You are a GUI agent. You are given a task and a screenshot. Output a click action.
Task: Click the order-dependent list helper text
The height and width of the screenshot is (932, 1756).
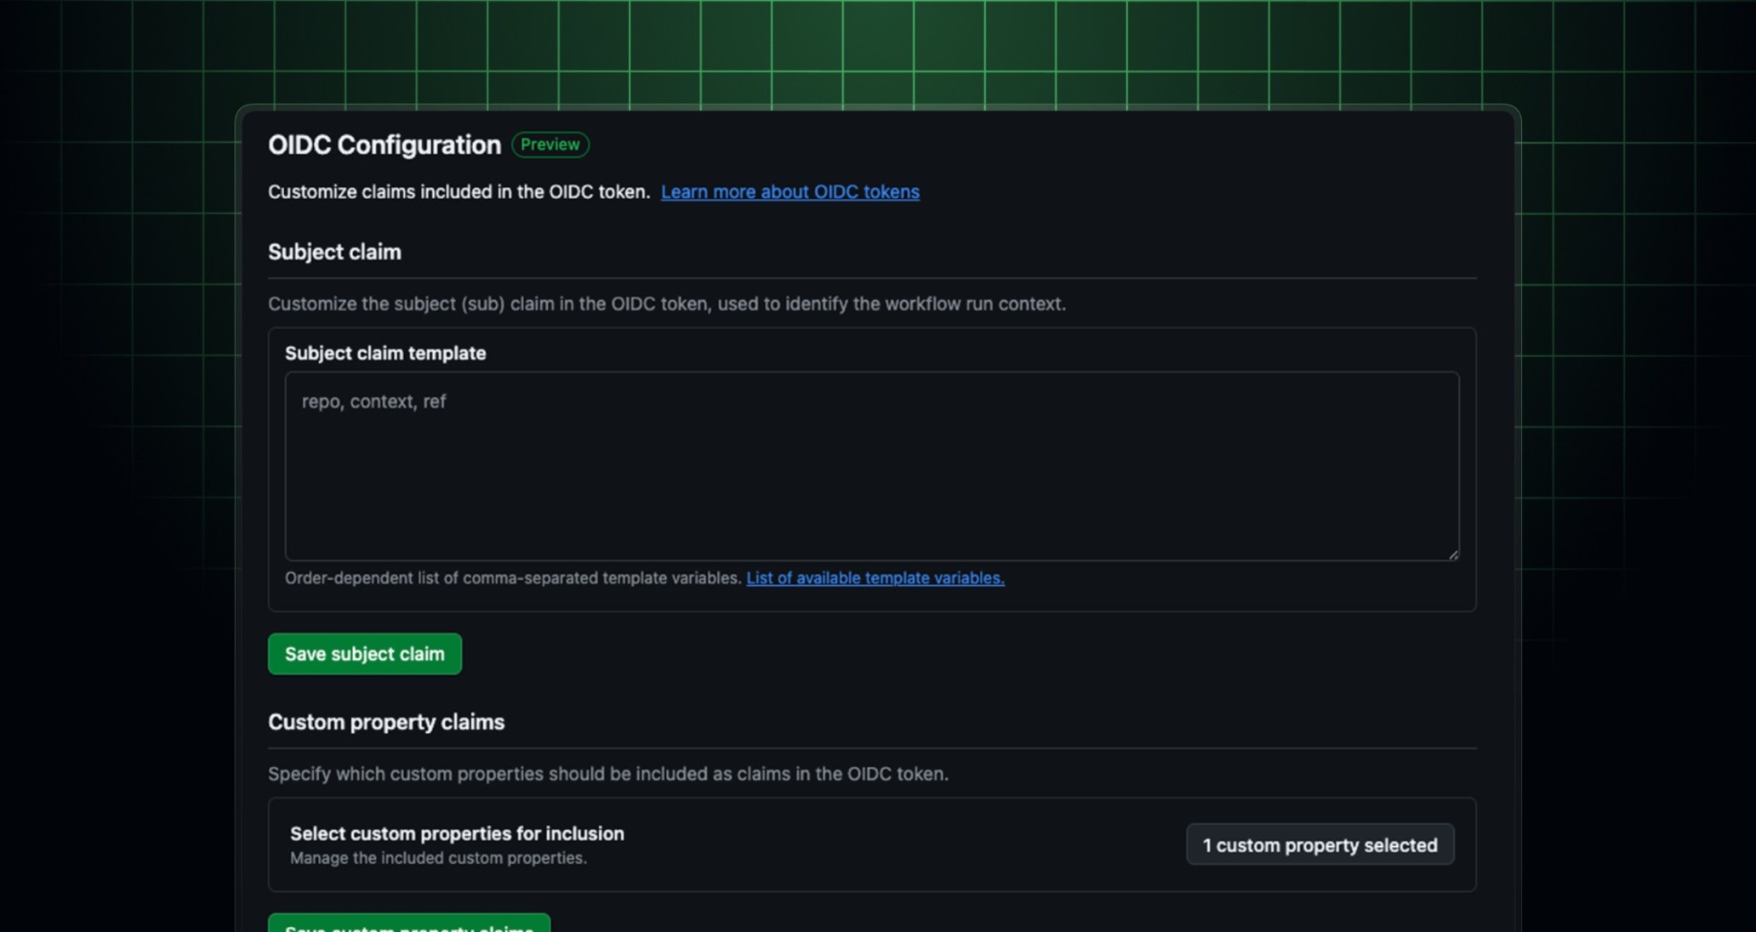click(514, 578)
